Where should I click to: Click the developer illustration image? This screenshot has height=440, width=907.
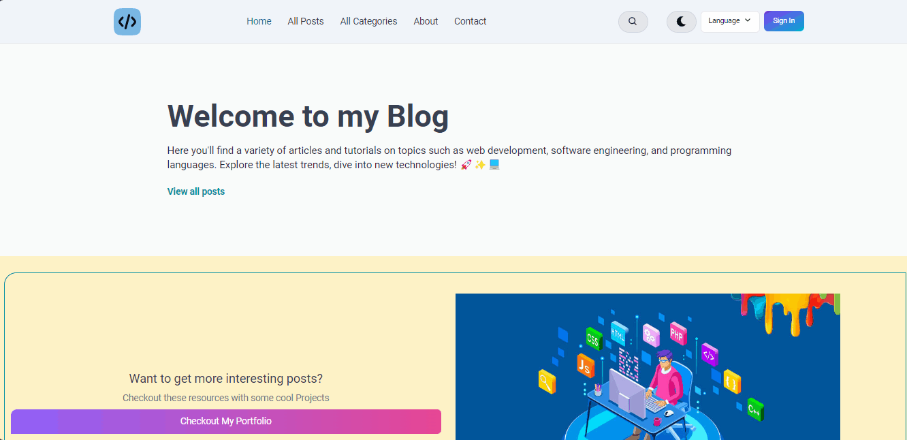click(648, 366)
